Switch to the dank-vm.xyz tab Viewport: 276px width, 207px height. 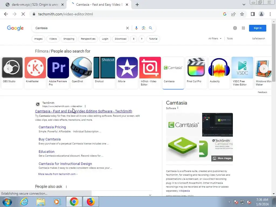35,5
